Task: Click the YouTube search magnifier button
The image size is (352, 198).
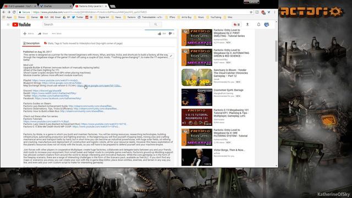Action: (x=156, y=24)
